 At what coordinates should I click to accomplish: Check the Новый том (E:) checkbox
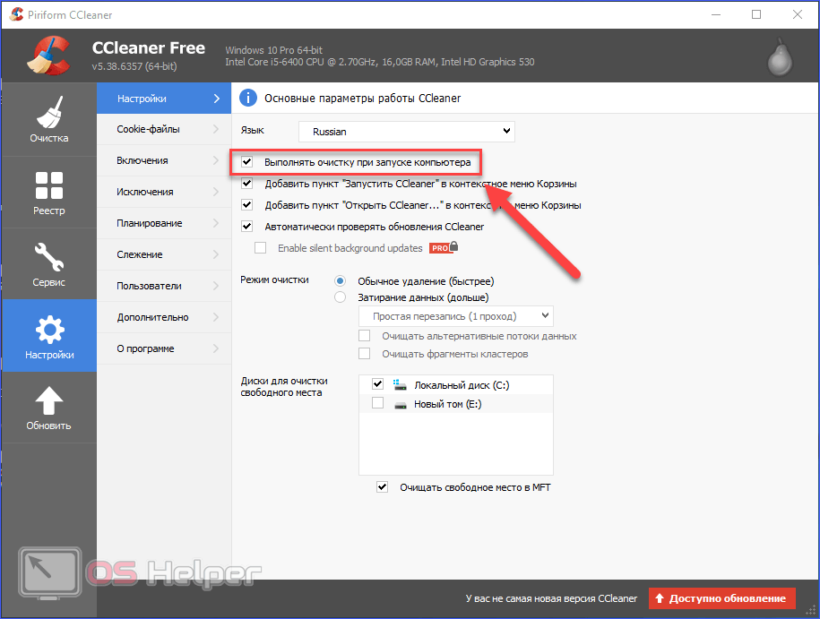click(377, 404)
